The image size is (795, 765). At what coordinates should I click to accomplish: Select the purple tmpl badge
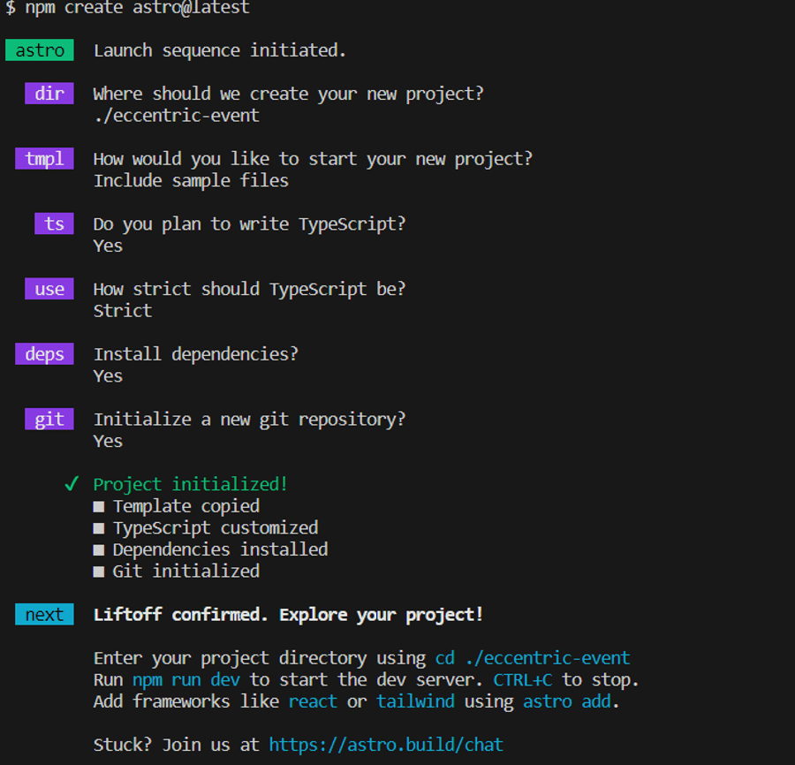(x=44, y=159)
